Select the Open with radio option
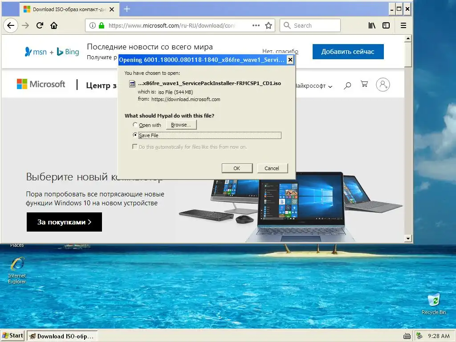 point(135,125)
